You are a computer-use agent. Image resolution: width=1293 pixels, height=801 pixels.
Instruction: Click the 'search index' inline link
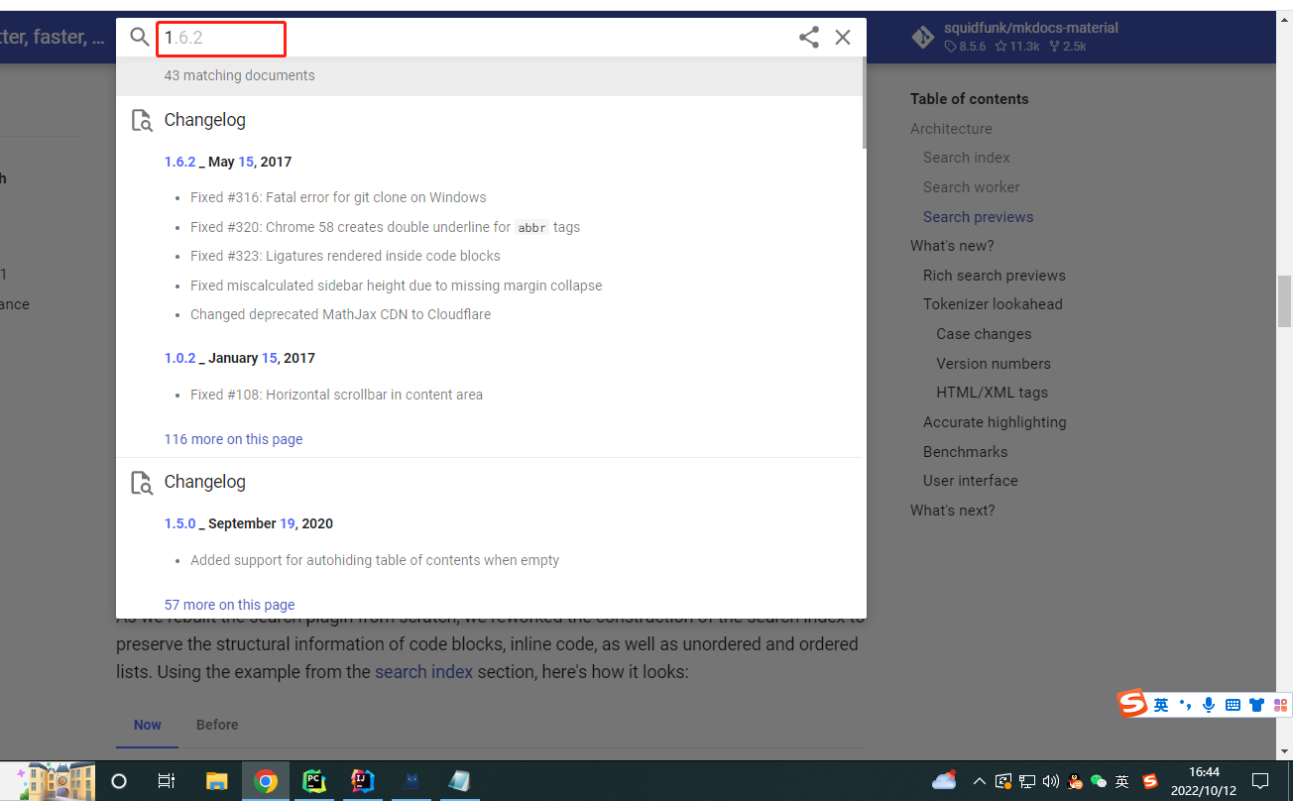coord(423,672)
